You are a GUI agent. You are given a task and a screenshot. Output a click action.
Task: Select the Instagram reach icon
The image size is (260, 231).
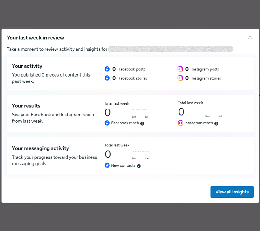coord(181,123)
